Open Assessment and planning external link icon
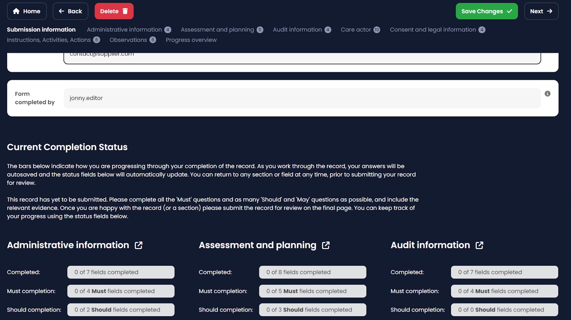The height and width of the screenshot is (320, 571). click(325, 245)
